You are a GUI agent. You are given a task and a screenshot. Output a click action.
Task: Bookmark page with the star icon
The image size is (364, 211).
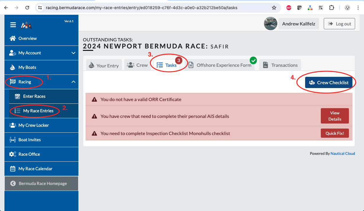coord(274,8)
